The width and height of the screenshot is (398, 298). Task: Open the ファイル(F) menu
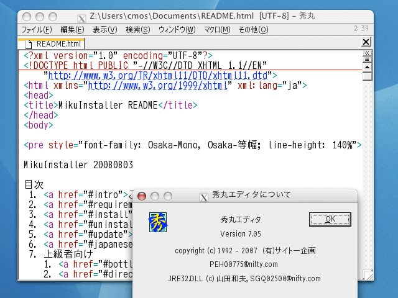pyautogui.click(x=37, y=30)
